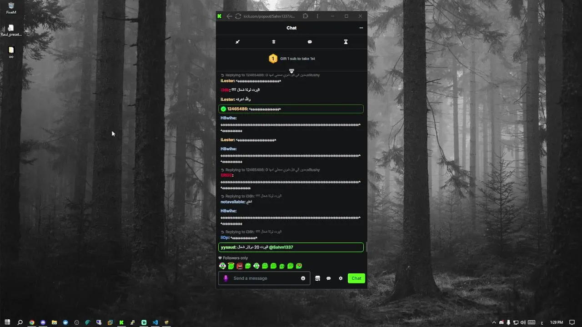582x327 pixels.
Task: Open the emoji picker smiley
Action: (x=303, y=278)
